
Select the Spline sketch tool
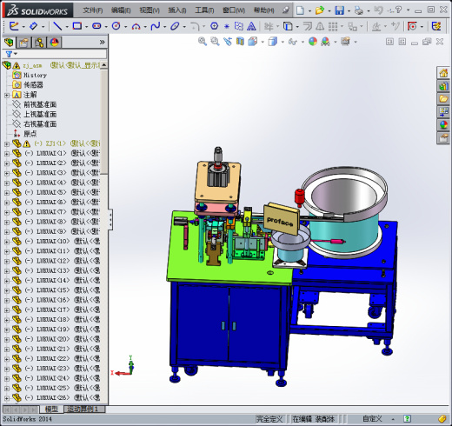click(156, 26)
